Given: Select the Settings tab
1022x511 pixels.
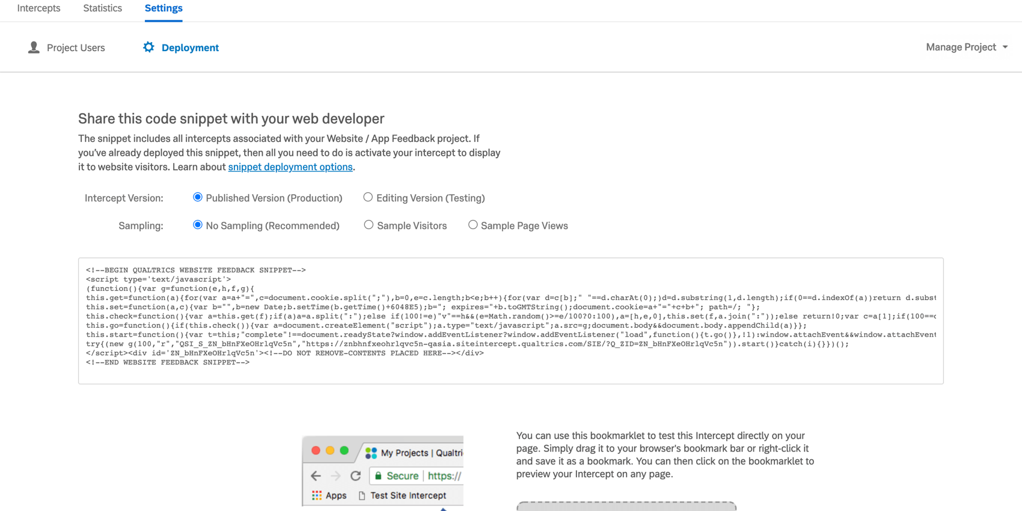Looking at the screenshot, I should coord(164,8).
